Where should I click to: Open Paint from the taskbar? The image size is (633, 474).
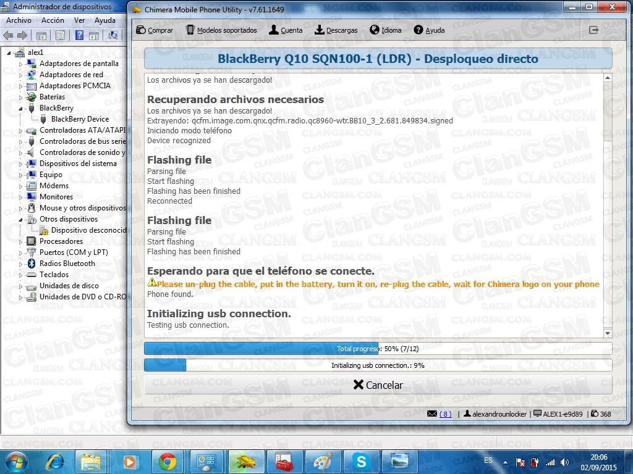pyautogui.click(x=323, y=462)
